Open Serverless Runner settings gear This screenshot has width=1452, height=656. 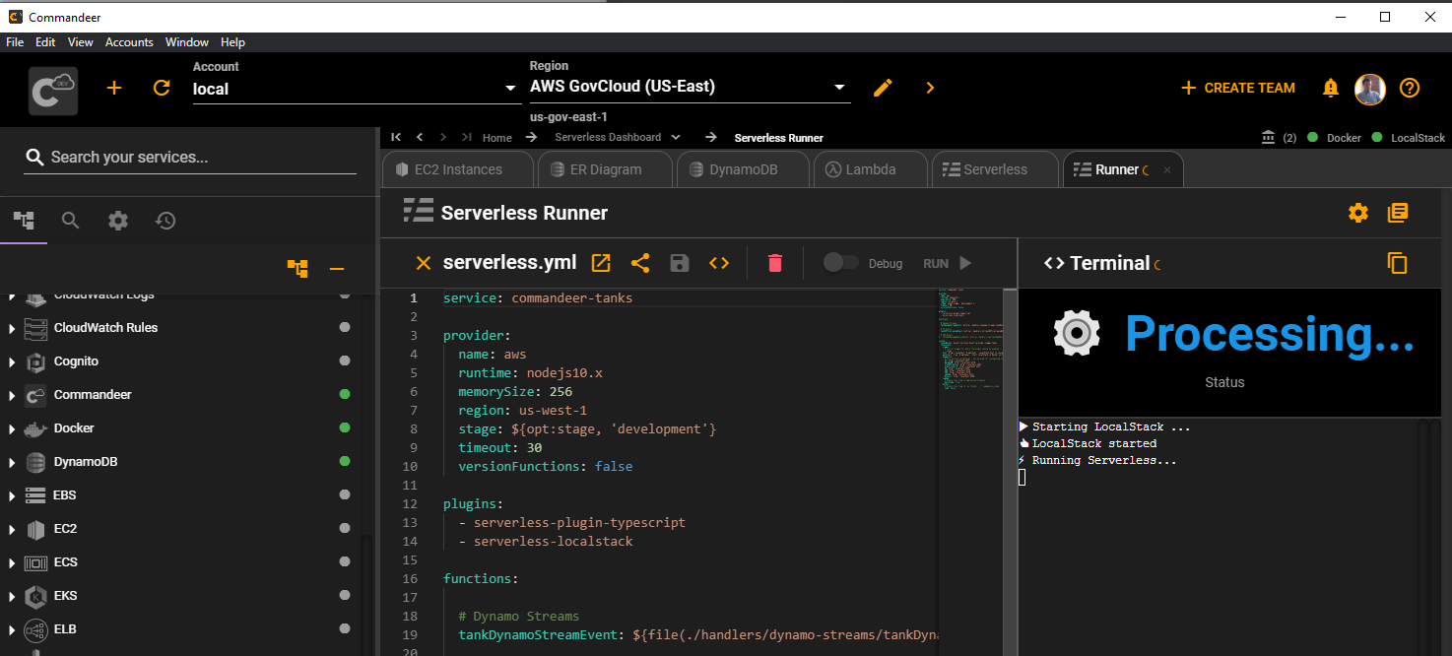point(1358,213)
